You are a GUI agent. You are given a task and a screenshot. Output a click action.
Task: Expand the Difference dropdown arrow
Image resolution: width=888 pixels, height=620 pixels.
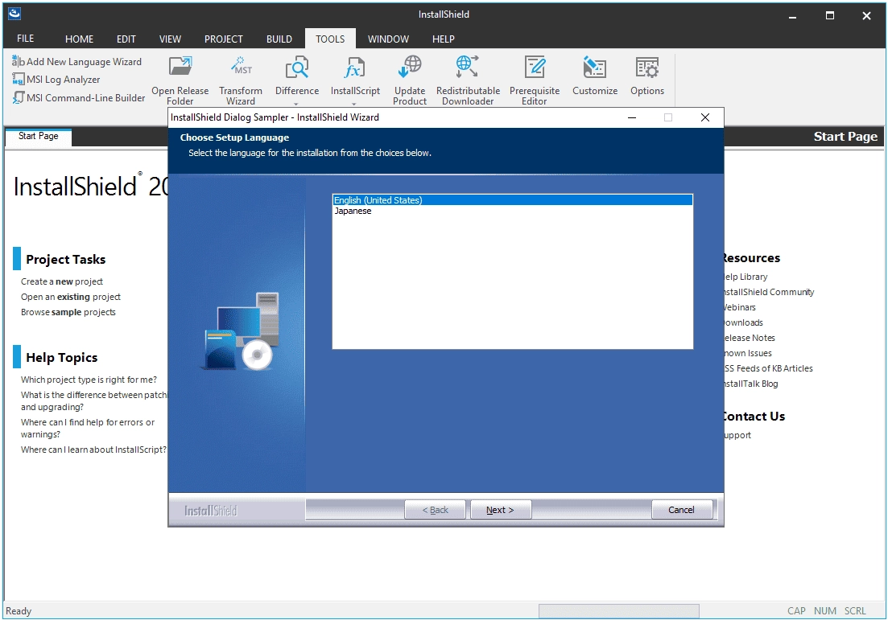[x=297, y=104]
